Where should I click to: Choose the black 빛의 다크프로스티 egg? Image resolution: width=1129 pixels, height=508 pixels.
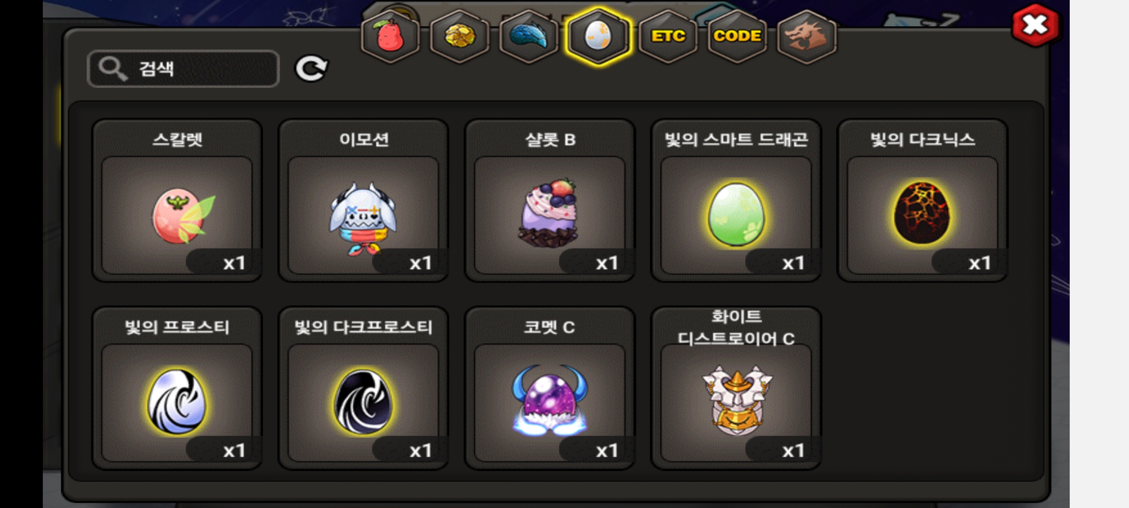363,388
